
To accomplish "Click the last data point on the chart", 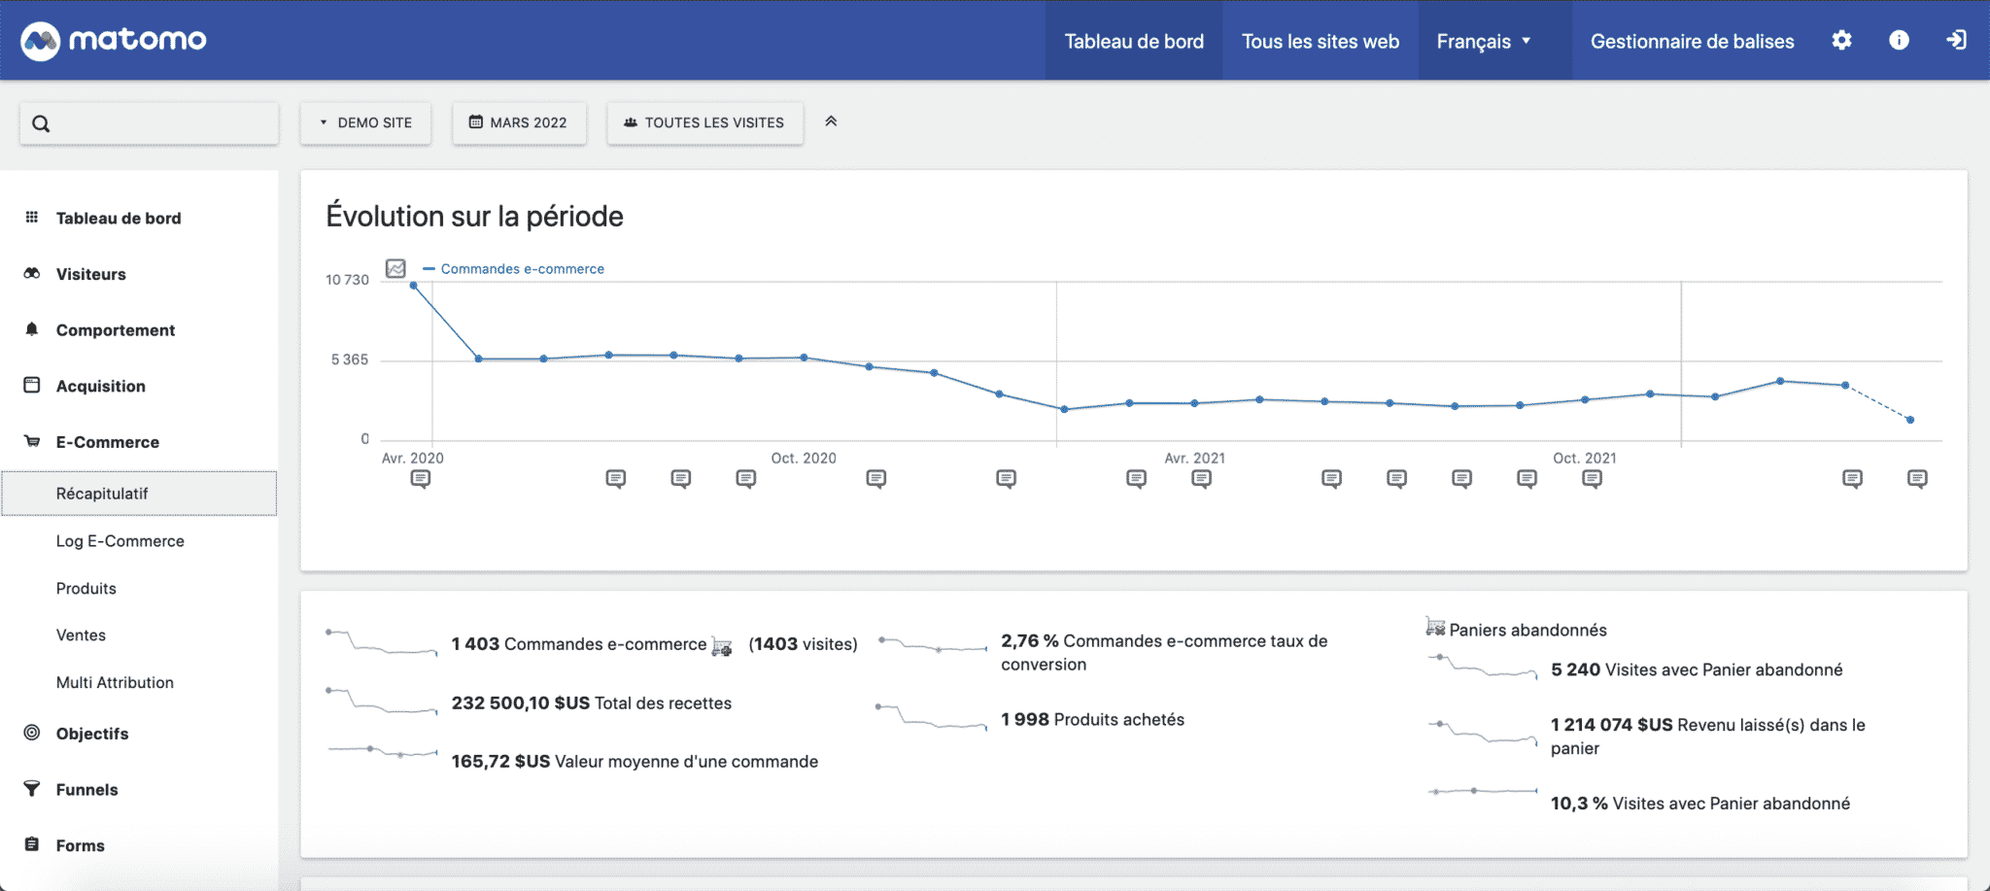I will [1910, 420].
